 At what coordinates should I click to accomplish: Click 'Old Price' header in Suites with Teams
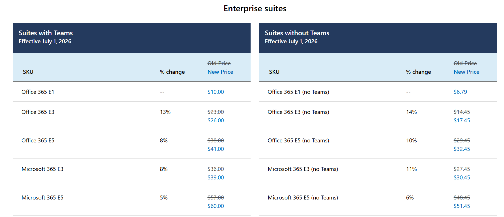click(x=219, y=63)
